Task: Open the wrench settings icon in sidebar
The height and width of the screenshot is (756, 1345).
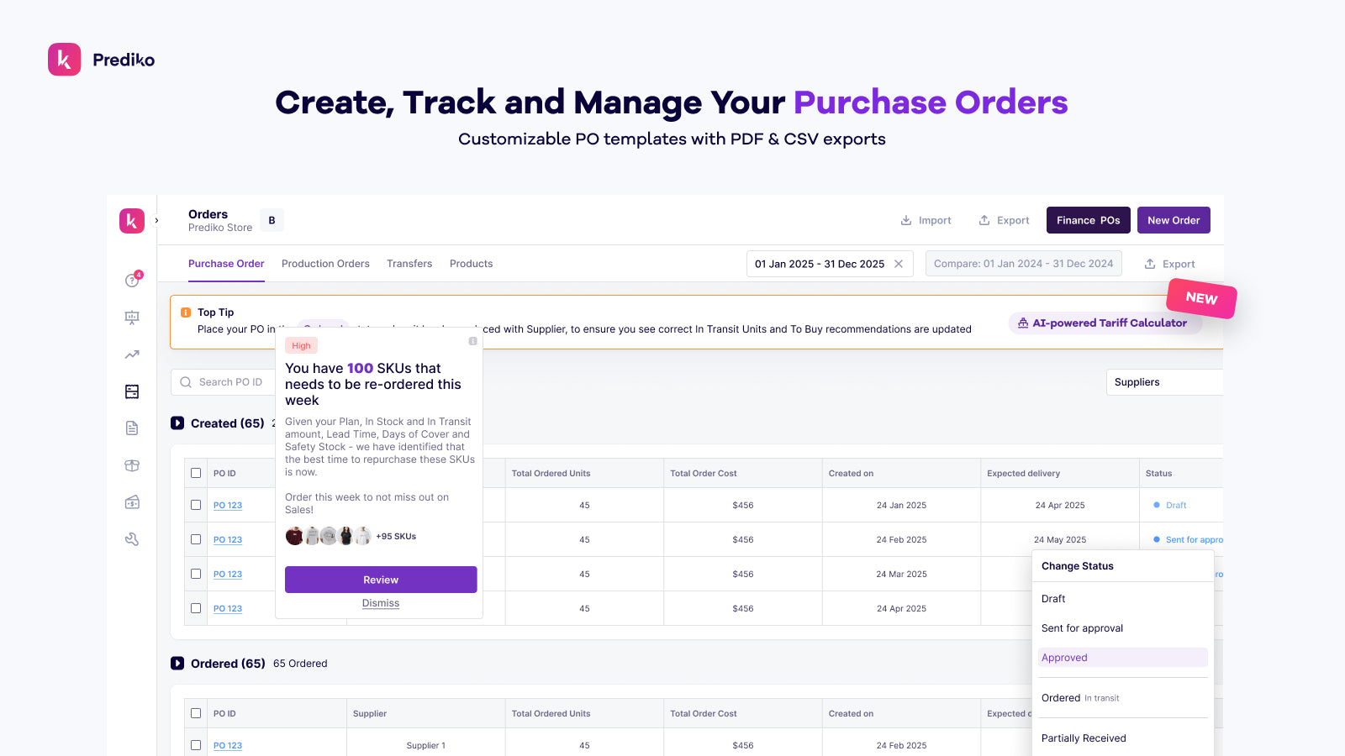Action: pos(132,539)
